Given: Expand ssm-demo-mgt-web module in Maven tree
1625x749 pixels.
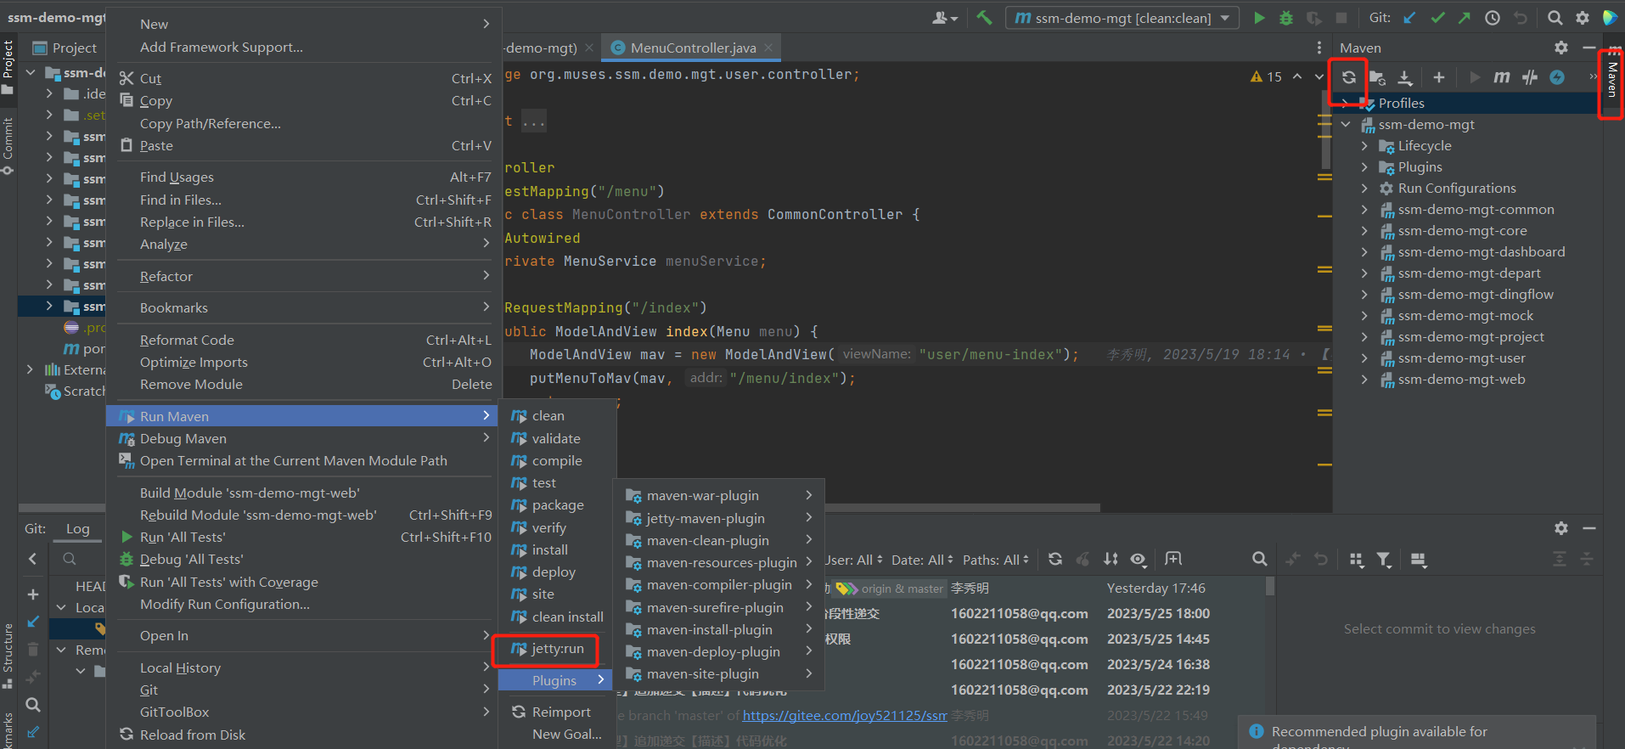Looking at the screenshot, I should pyautogui.click(x=1364, y=380).
